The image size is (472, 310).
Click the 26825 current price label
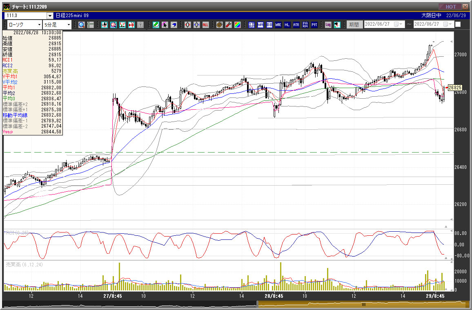pyautogui.click(x=455, y=88)
